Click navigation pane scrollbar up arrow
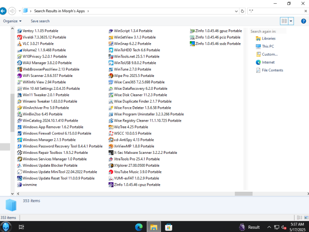 [12, 29]
